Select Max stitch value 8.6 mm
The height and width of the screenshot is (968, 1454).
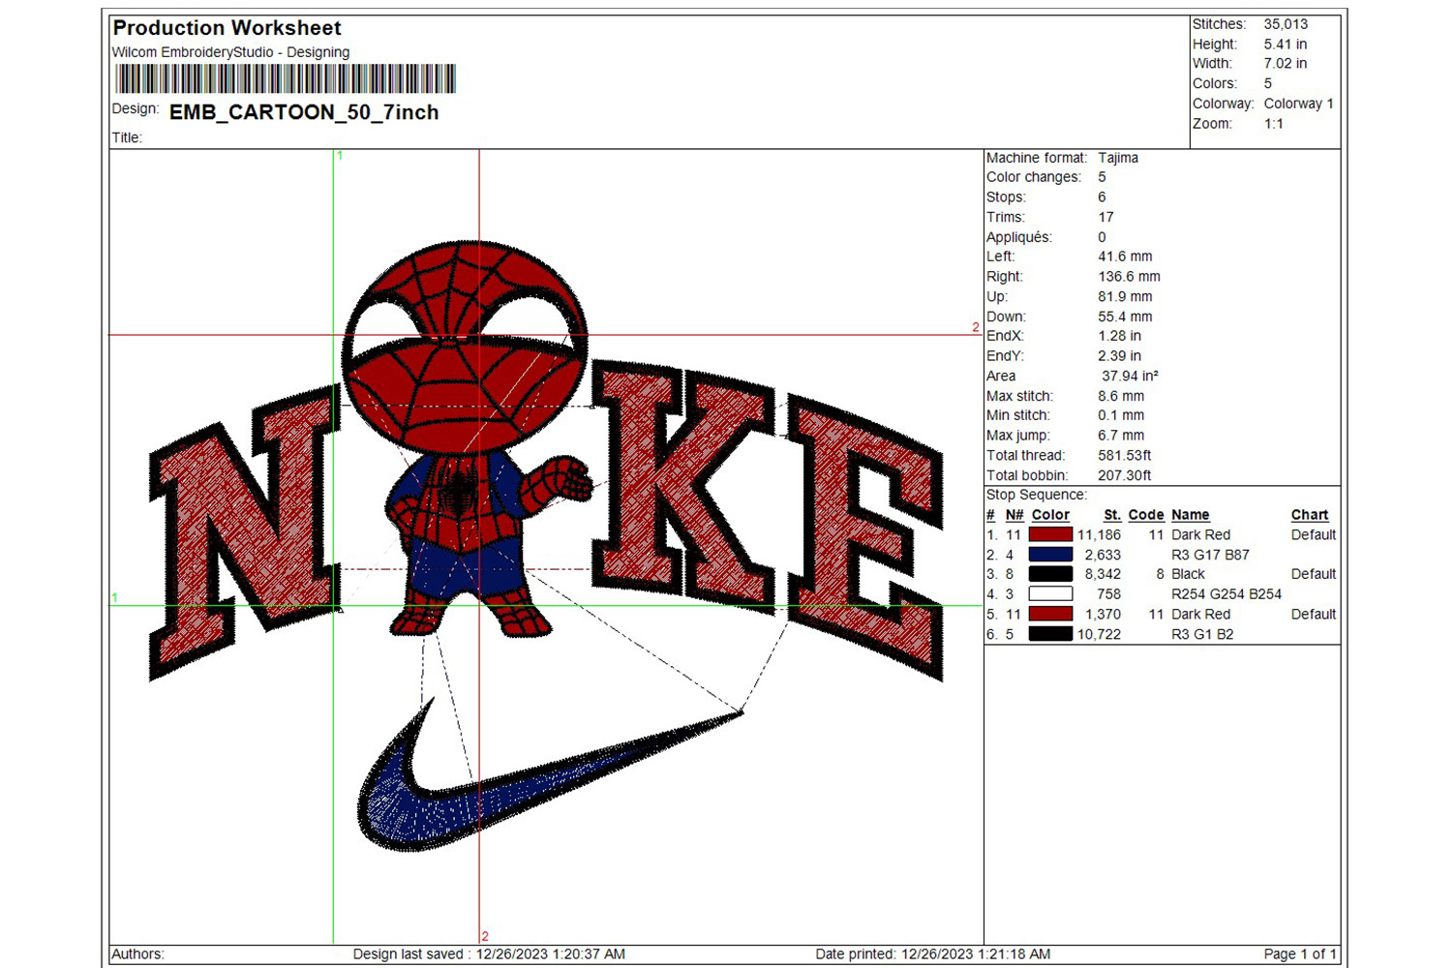click(1121, 396)
